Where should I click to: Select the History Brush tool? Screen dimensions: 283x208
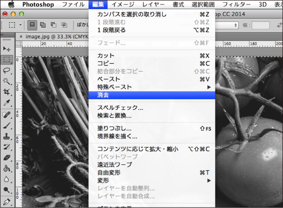click(x=7, y=147)
